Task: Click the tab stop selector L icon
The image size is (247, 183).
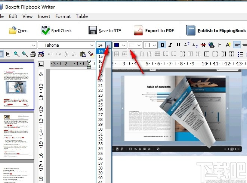Action: pos(41,64)
